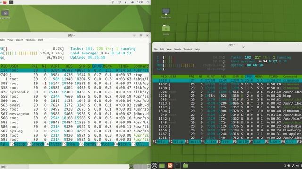Open Firefox from the left top panel
This screenshot has width=302, height=169.
[x=5, y=2]
